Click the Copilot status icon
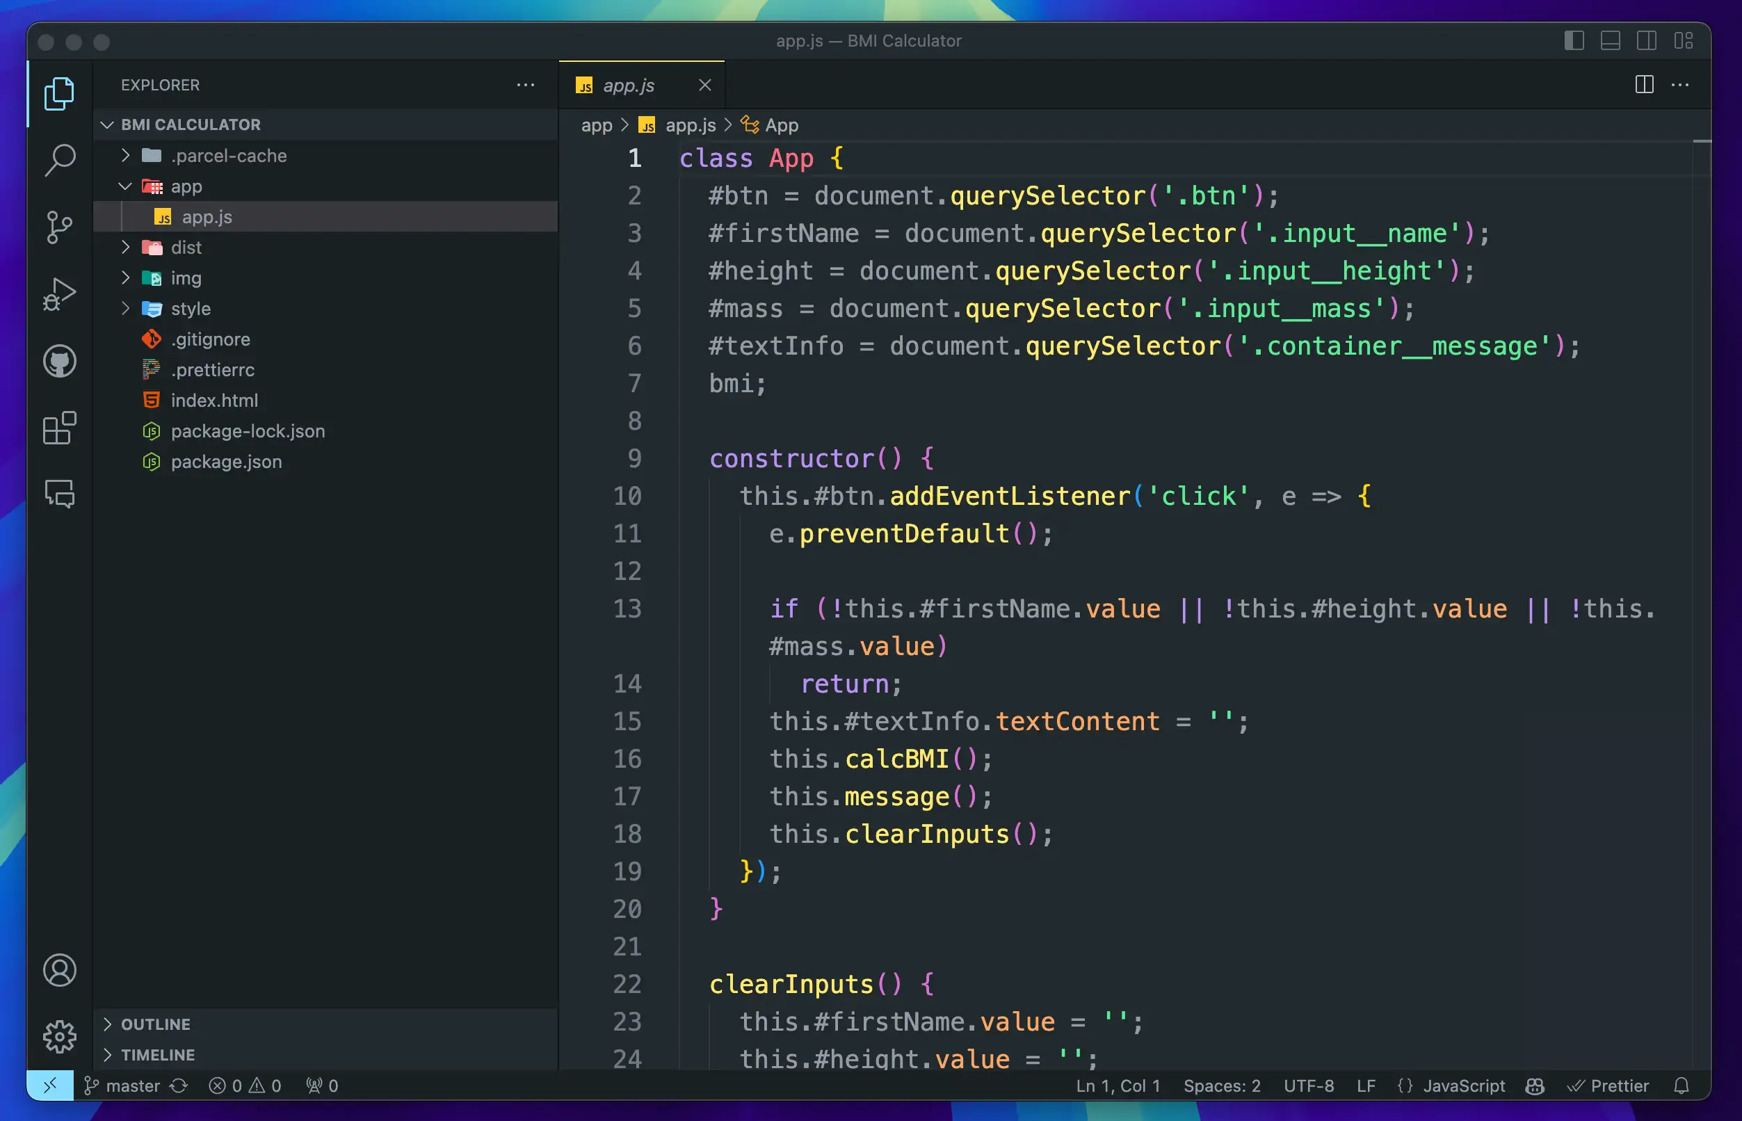 click(1535, 1086)
